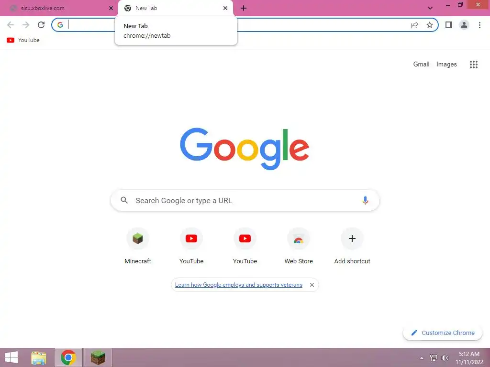Share this page via the share icon
The height and width of the screenshot is (367, 490).
point(414,25)
